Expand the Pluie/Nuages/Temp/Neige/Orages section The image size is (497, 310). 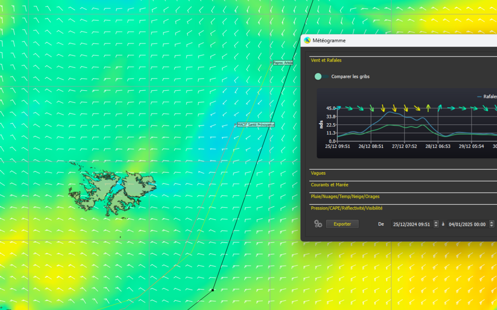click(x=345, y=196)
